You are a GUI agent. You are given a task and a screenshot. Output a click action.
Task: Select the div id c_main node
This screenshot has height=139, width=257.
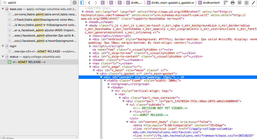click(x=132, y=70)
